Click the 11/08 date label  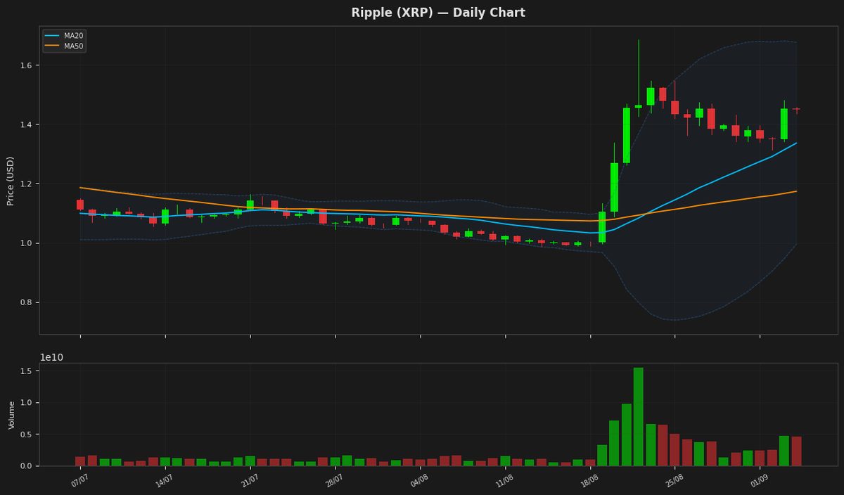[x=504, y=481]
